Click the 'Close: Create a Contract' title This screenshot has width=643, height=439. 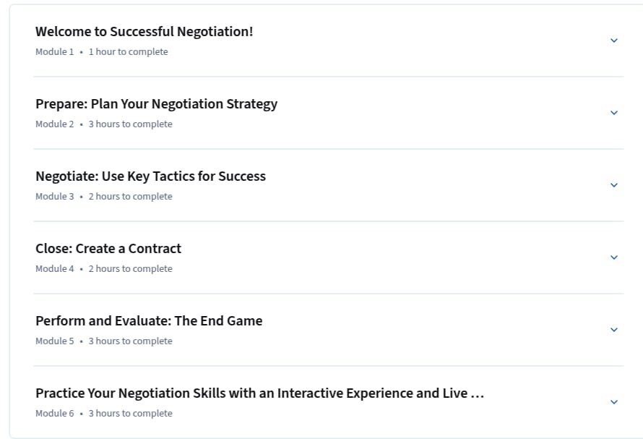(108, 249)
